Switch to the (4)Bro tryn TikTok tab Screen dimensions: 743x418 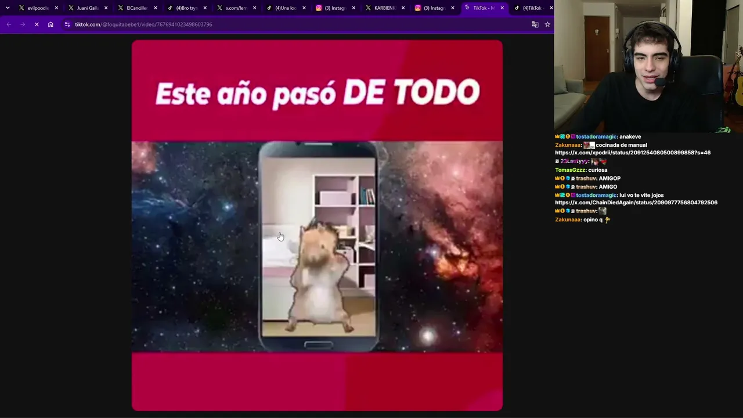tap(187, 8)
